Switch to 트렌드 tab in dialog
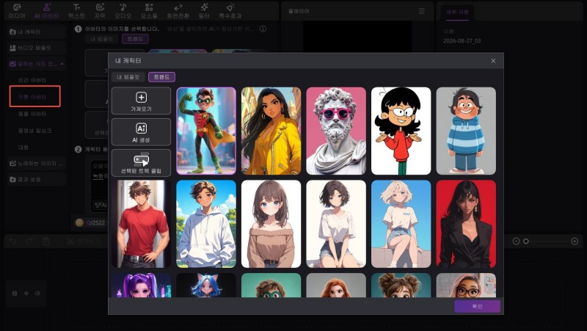Viewport: 587px width, 331px height. [161, 77]
